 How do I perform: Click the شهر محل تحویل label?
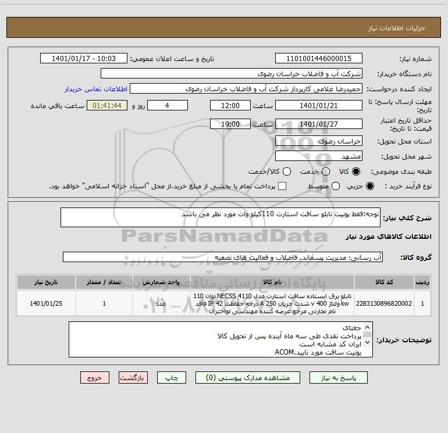click(x=407, y=156)
